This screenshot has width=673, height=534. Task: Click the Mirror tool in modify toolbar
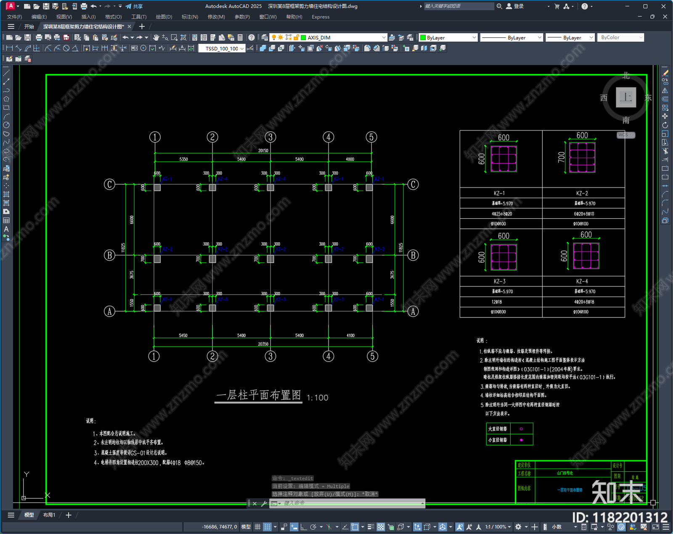(665, 90)
